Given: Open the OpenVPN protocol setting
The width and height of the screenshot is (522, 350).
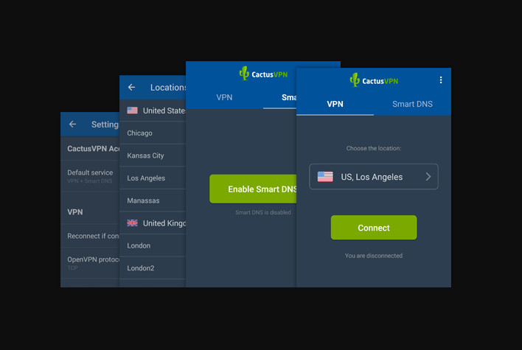Looking at the screenshot, I should [x=90, y=263].
